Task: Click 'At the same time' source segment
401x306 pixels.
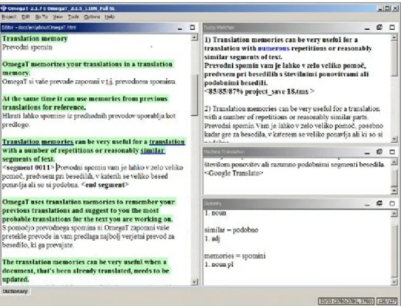Action: tap(85, 103)
